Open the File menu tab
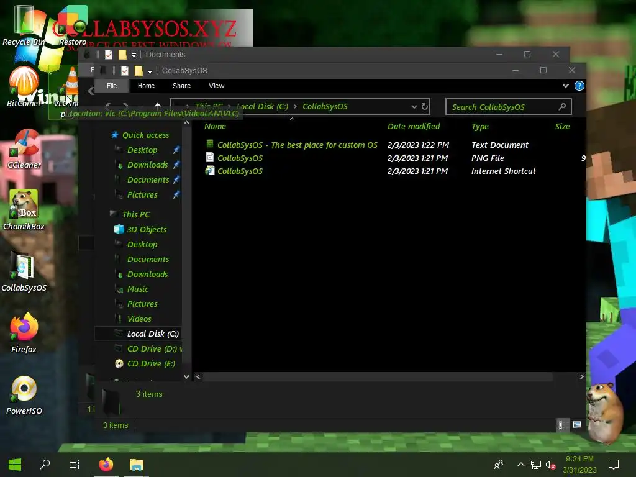The image size is (636, 477). 112,86
